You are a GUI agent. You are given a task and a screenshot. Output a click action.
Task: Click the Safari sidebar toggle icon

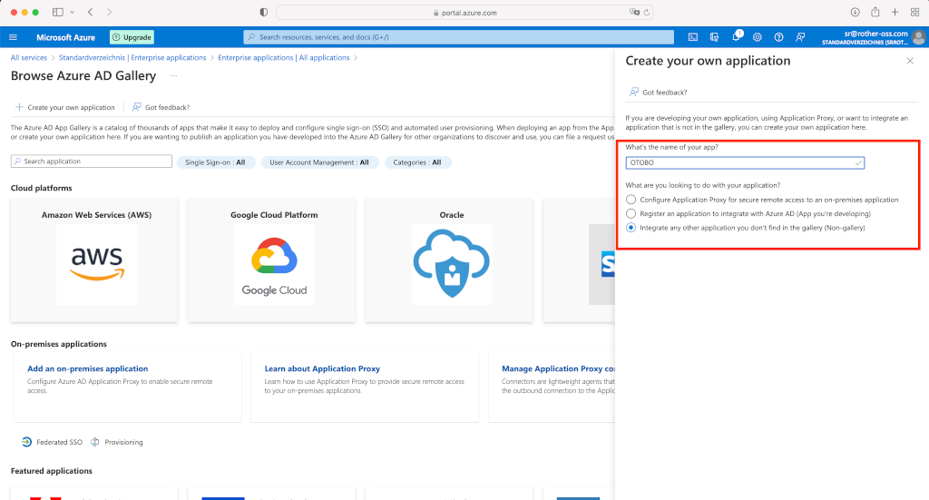(x=57, y=12)
